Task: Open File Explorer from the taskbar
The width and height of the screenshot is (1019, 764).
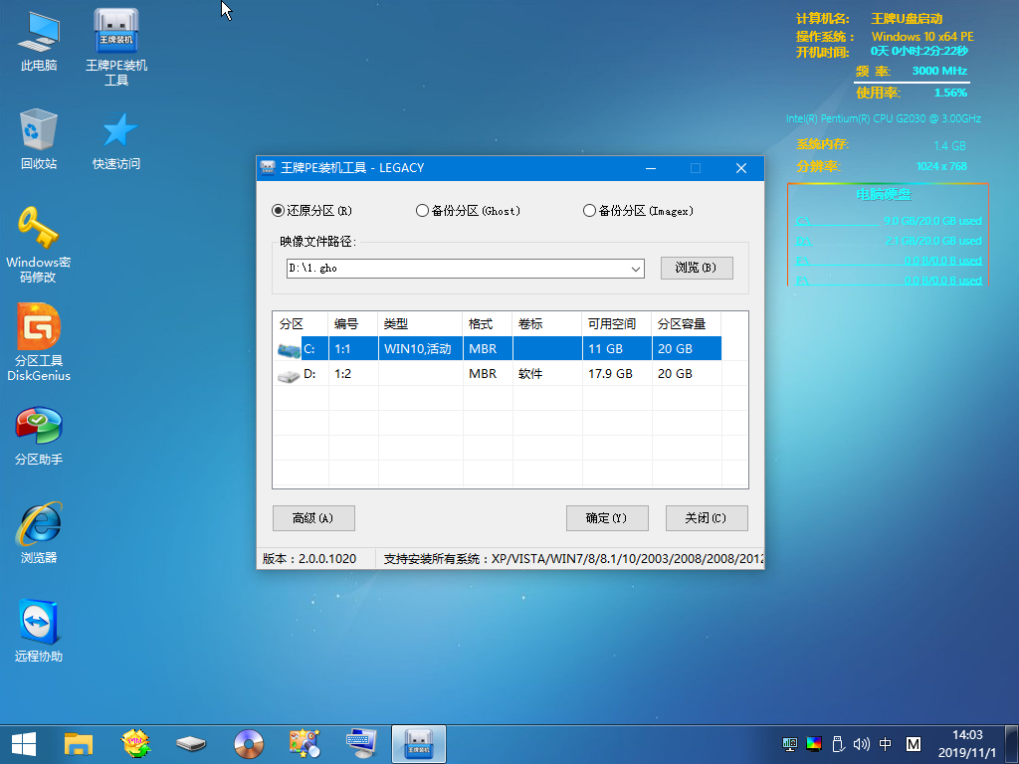Action: click(x=79, y=744)
